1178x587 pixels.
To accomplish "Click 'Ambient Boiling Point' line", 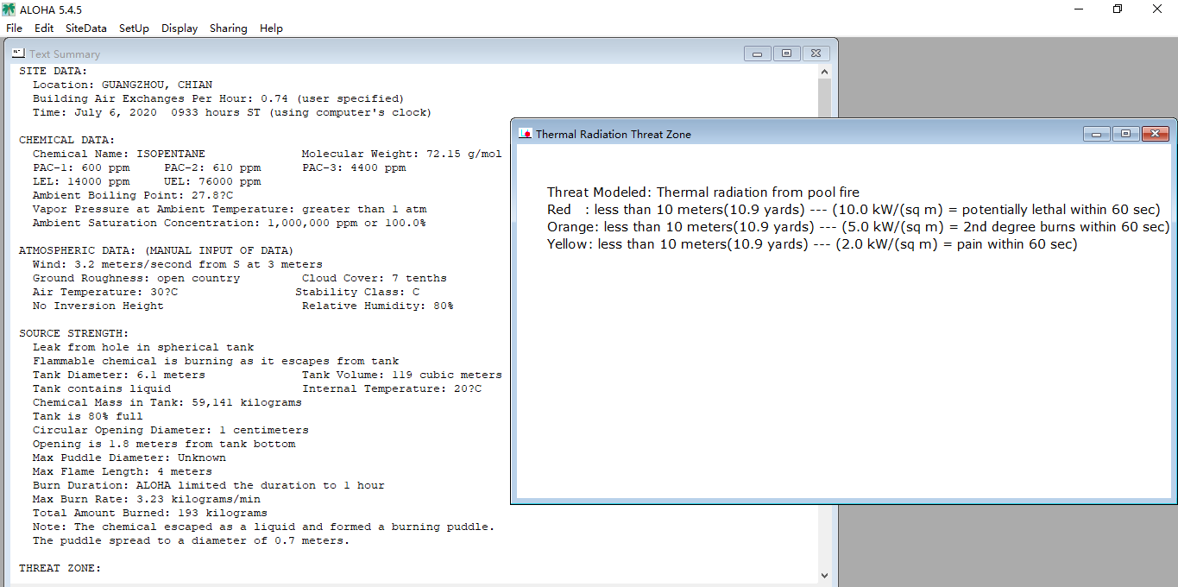I will pyautogui.click(x=133, y=195).
